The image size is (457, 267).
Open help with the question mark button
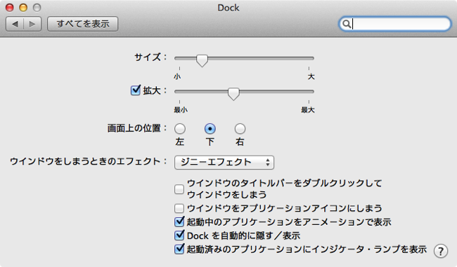[x=440, y=251]
